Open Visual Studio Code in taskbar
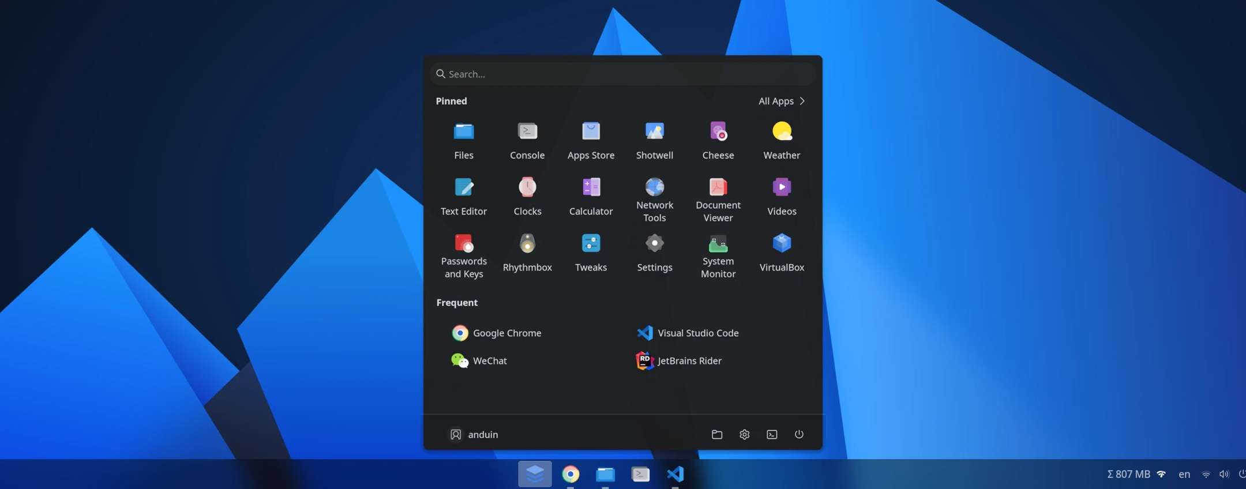Image resolution: width=1246 pixels, height=489 pixels. point(675,474)
